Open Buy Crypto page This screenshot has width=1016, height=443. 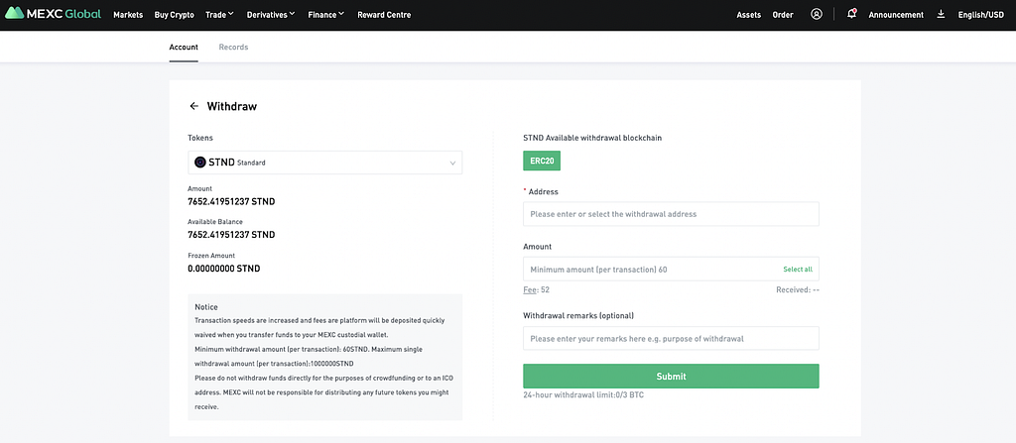pos(174,15)
